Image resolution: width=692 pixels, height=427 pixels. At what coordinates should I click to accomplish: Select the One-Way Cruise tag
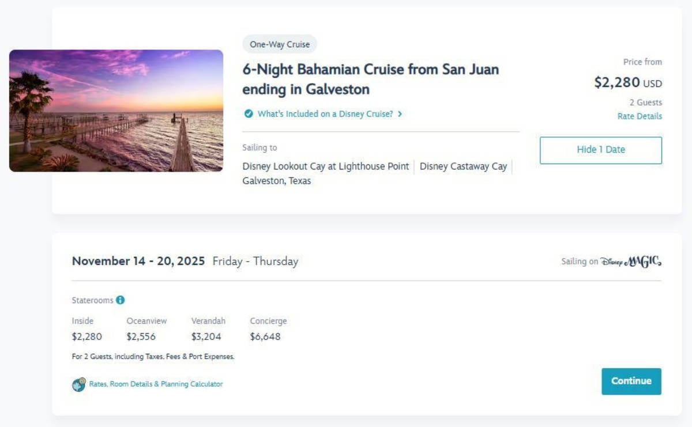point(279,44)
